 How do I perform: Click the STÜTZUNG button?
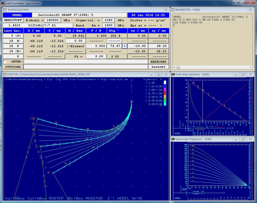point(13,67)
